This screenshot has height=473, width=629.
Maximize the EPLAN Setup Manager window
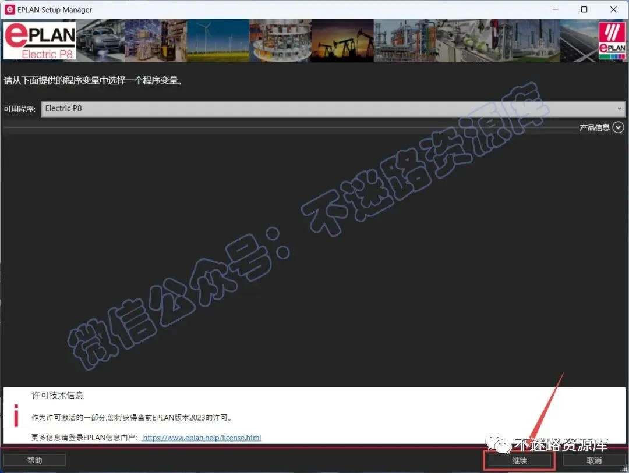click(584, 9)
